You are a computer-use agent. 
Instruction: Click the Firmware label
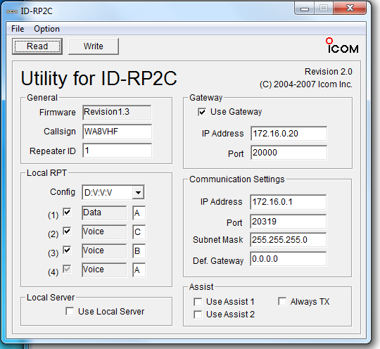point(58,113)
